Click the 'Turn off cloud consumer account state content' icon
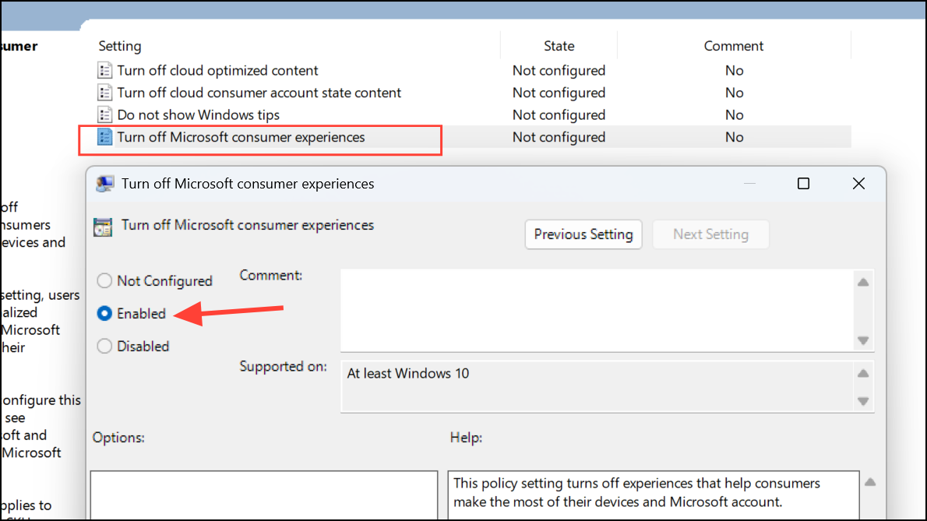The width and height of the screenshot is (927, 521). point(104,93)
